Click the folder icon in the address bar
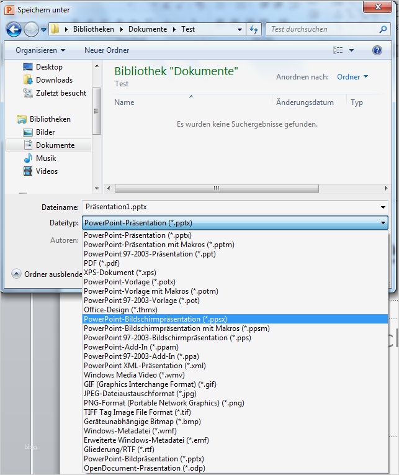This screenshot has height=475, width=399. pyautogui.click(x=55, y=29)
